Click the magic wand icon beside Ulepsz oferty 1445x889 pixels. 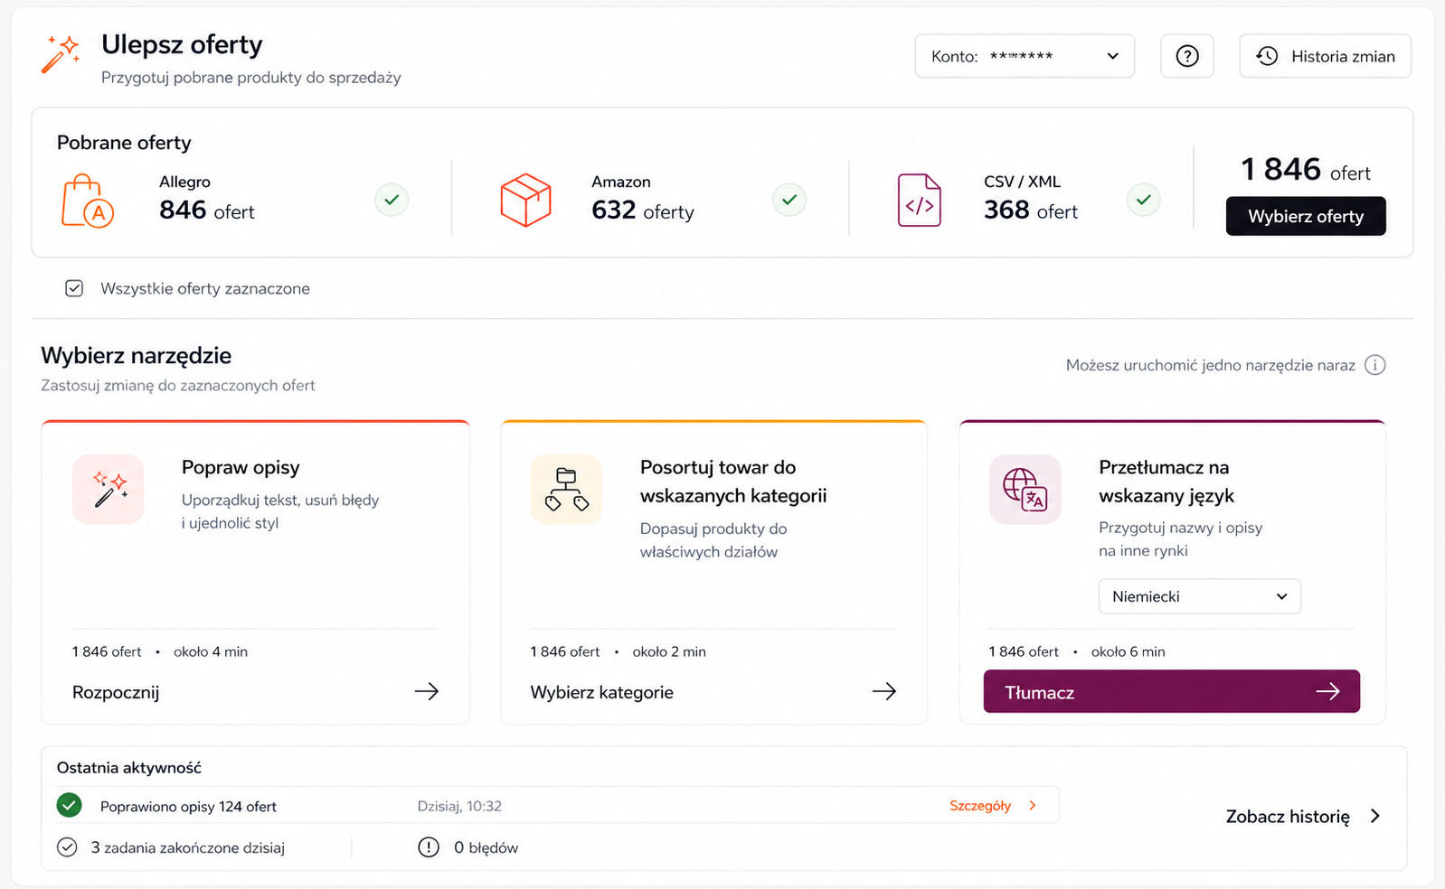(61, 54)
